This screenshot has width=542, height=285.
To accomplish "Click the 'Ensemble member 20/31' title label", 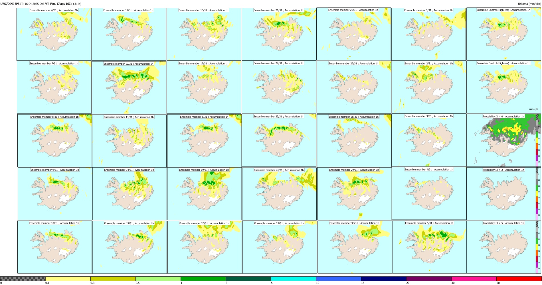I will (x=204, y=223).
